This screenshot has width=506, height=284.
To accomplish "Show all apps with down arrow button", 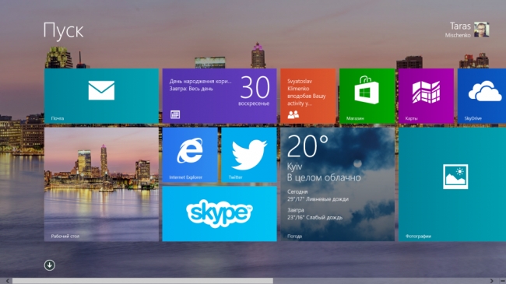I will tap(49, 265).
